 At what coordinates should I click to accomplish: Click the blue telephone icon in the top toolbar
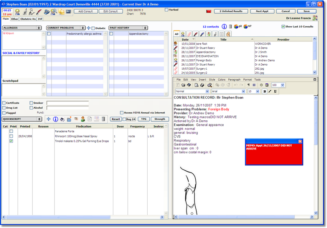(x=46, y=12)
